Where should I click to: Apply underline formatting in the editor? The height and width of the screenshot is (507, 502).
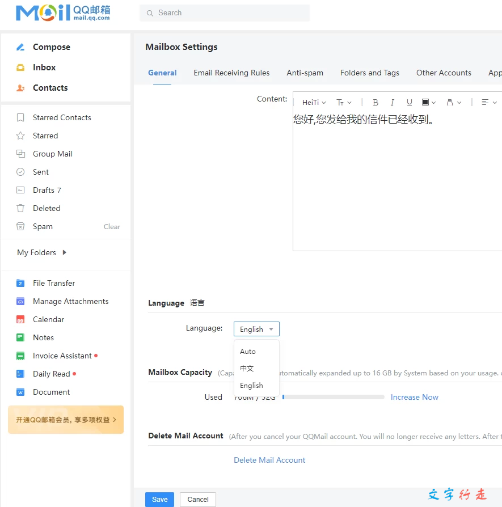[x=409, y=103]
